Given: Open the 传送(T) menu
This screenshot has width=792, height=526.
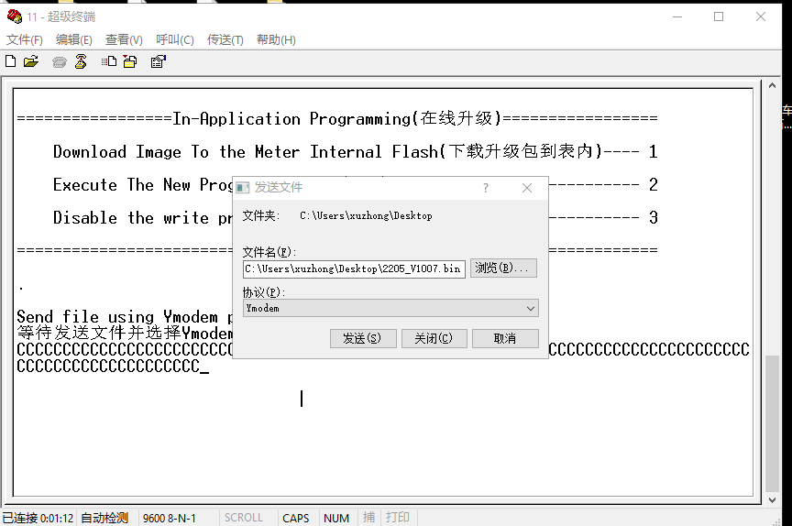Looking at the screenshot, I should click(225, 39).
